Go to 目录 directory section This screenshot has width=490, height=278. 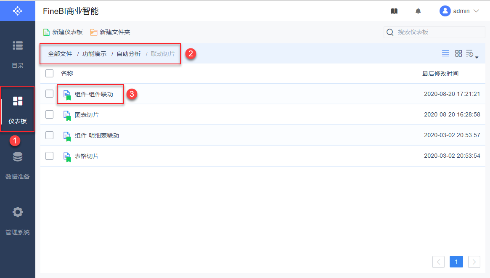pyautogui.click(x=18, y=53)
